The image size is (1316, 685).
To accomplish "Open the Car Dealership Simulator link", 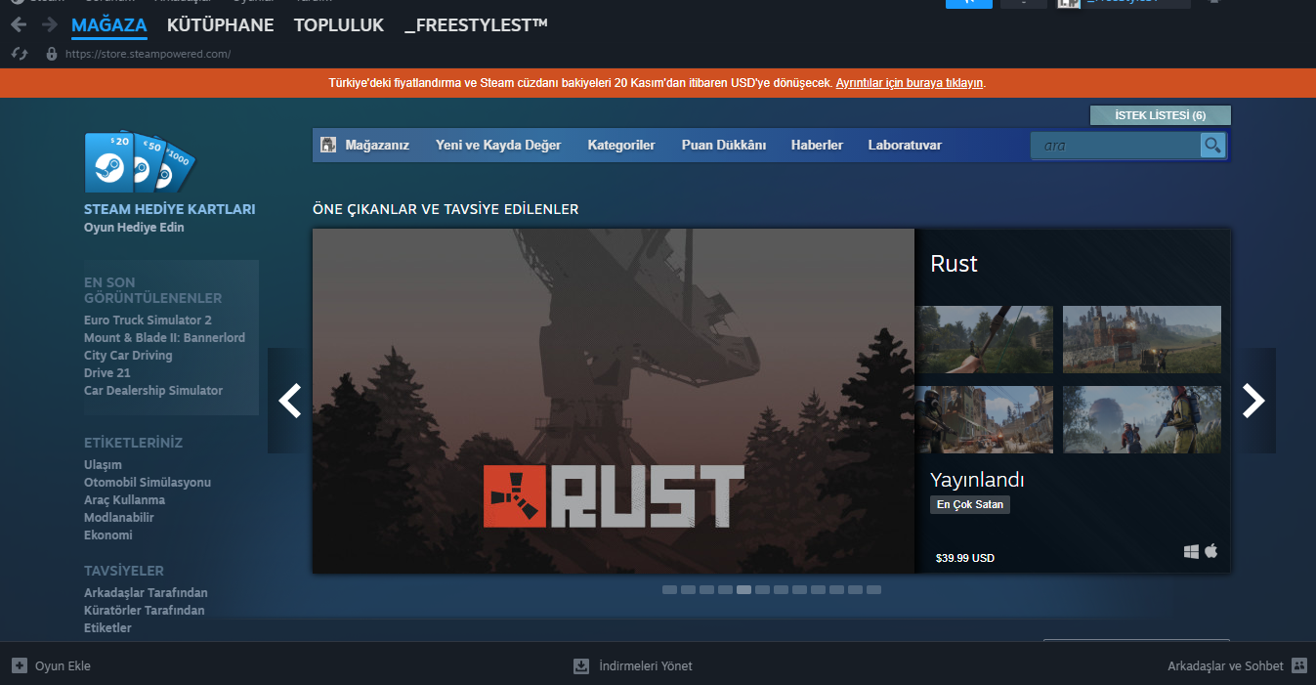I will (153, 391).
